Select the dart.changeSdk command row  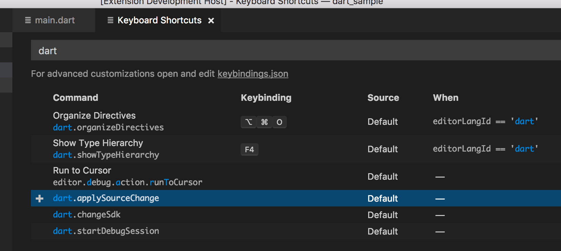pos(87,214)
